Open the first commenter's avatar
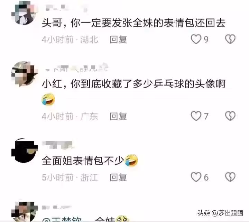This screenshot has height=222, width=249. pos(25,13)
